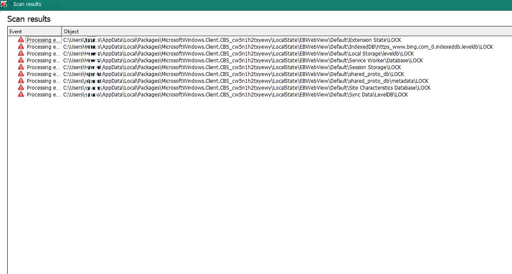Click warning icon for Extension State LOCK row

point(21,40)
